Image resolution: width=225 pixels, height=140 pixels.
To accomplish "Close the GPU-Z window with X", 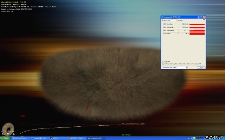I will 204,17.
